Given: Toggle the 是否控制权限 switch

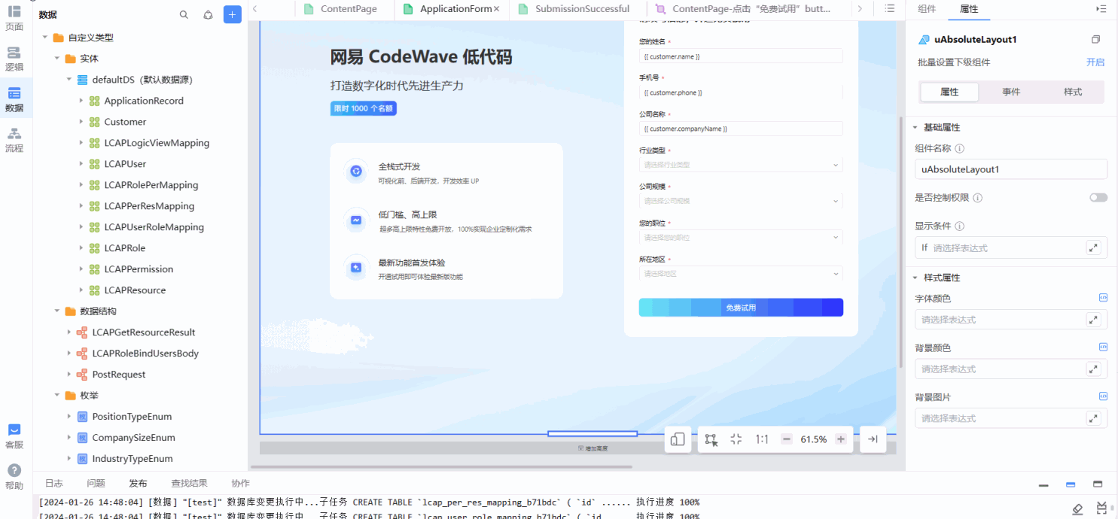Looking at the screenshot, I should [1098, 198].
